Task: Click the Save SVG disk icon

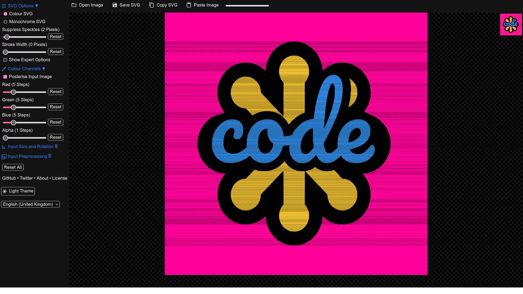Action: pos(115,5)
